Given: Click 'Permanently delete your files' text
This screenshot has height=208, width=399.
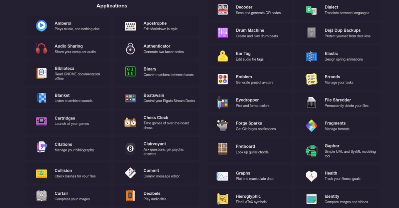Looking at the screenshot, I should click(346, 106).
